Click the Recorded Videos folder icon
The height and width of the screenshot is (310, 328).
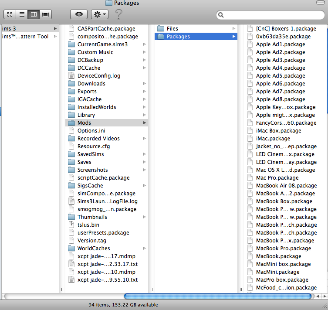(x=71, y=139)
